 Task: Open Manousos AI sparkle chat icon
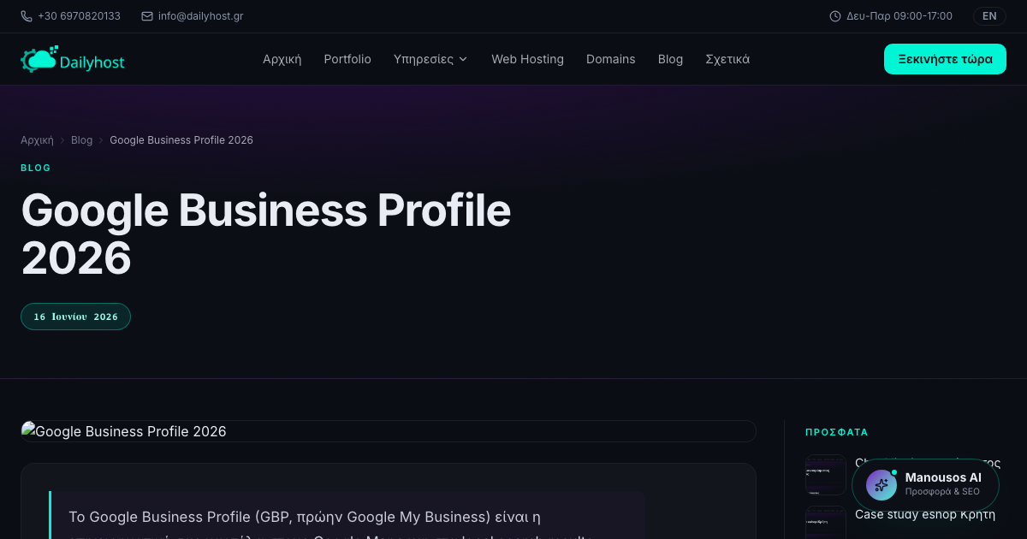coord(882,484)
